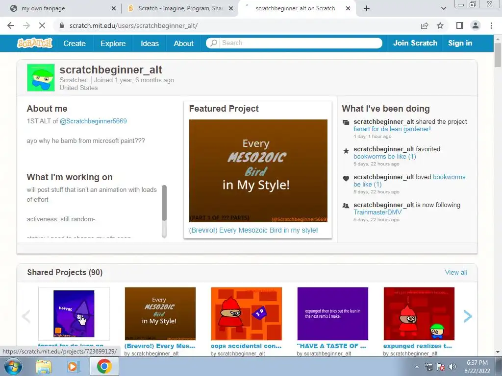
Task: Switch to 'Scratch - Imagine, Program' tab
Action: [x=179, y=8]
